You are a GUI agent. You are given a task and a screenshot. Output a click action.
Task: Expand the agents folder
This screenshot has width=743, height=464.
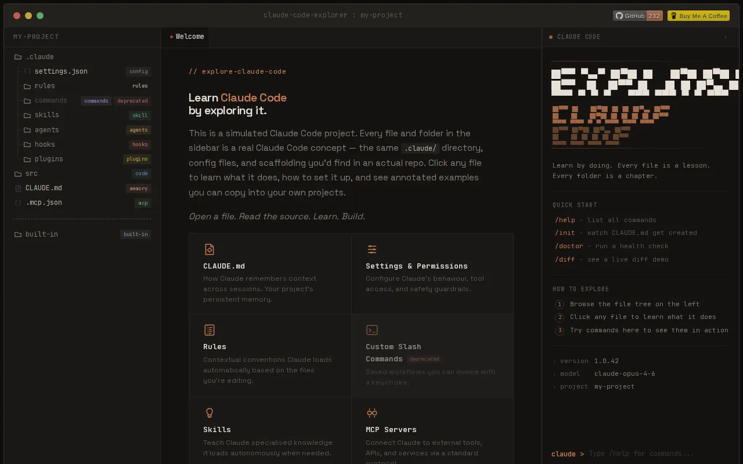[82, 130]
